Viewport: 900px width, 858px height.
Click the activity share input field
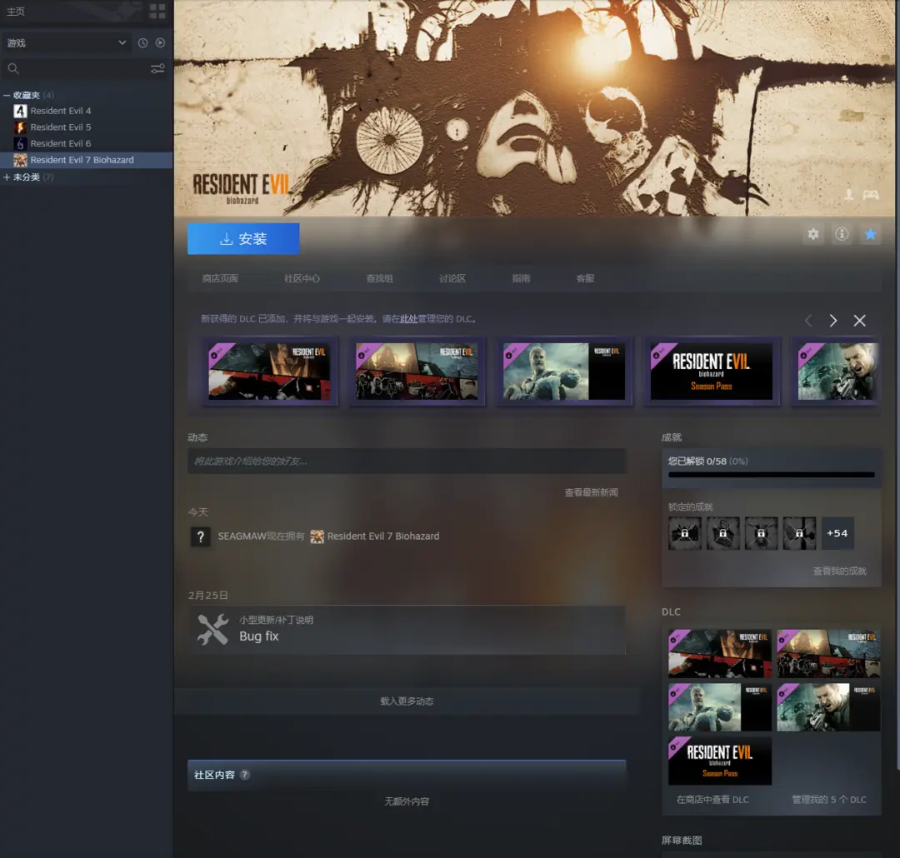(407, 461)
